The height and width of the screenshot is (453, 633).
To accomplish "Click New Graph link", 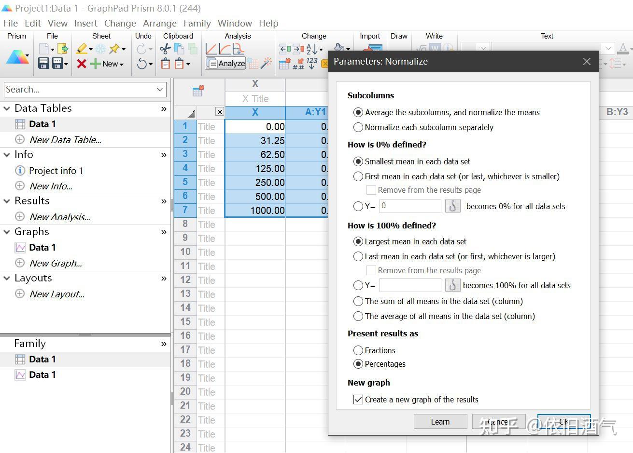I will point(56,263).
